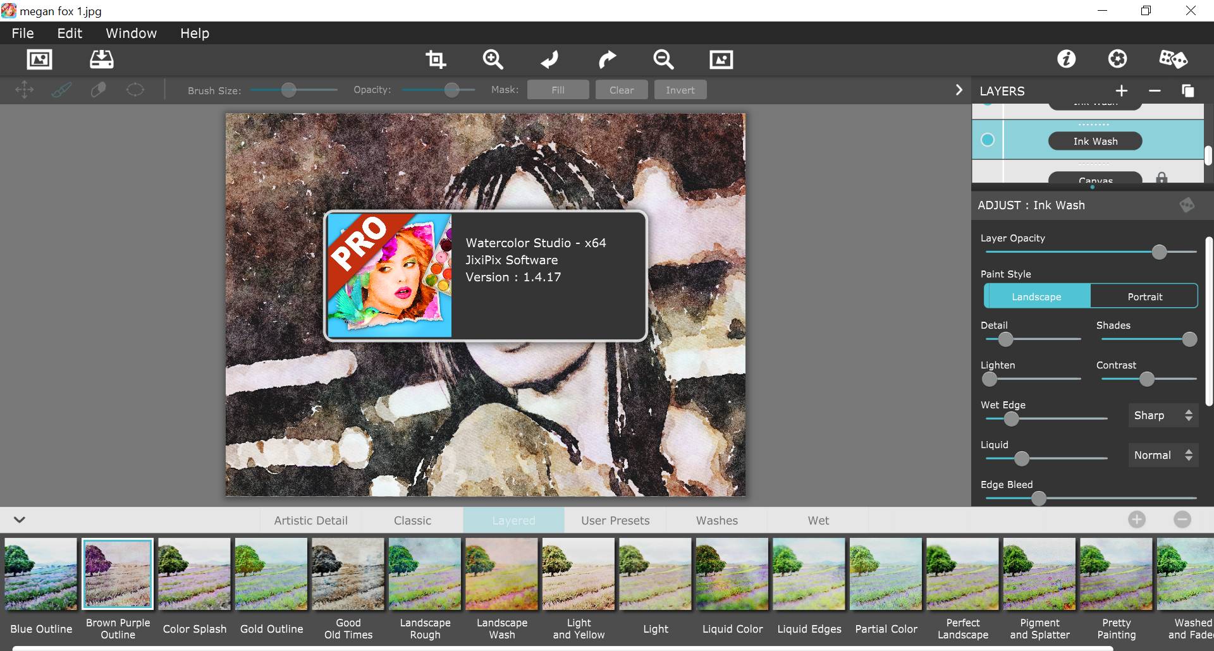Click the Layer Opacity slider handle
This screenshot has width=1214, height=651.
[1159, 252]
